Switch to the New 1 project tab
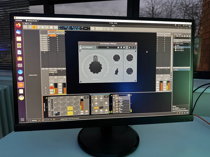The height and width of the screenshot is (157, 210). tap(27, 23)
